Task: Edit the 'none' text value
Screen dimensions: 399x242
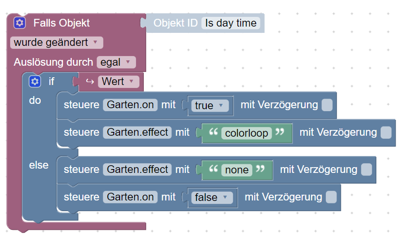Action: pyautogui.click(x=237, y=170)
